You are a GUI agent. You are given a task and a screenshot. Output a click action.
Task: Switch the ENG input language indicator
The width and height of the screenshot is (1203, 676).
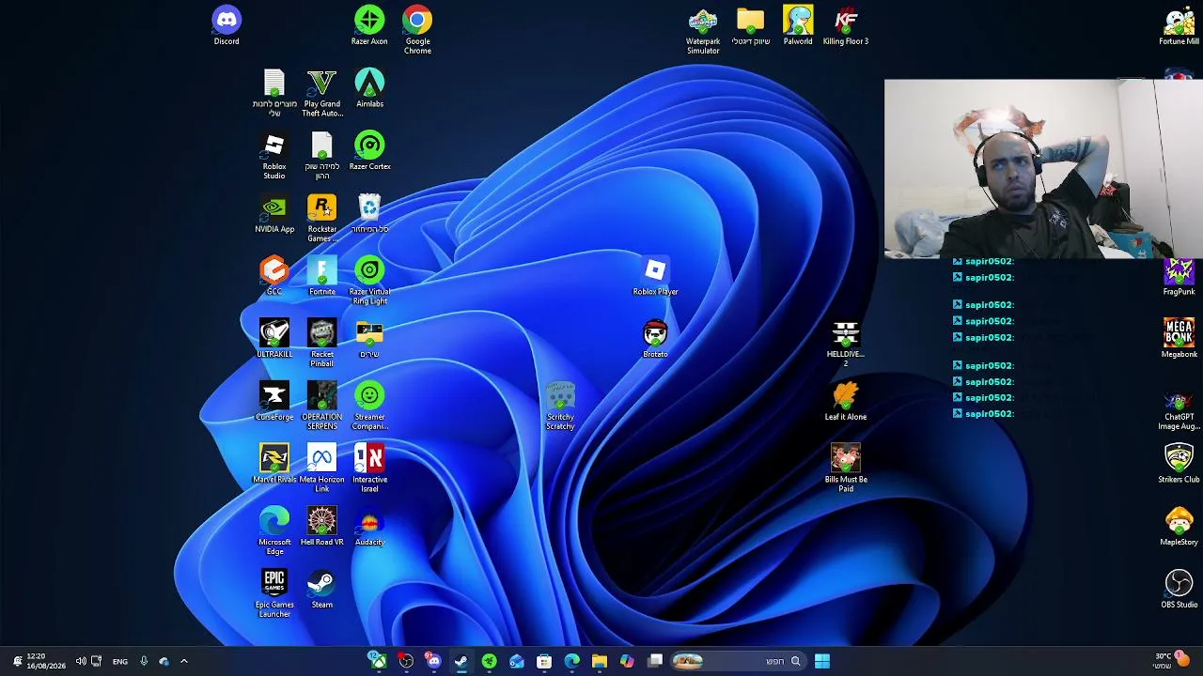coord(120,662)
